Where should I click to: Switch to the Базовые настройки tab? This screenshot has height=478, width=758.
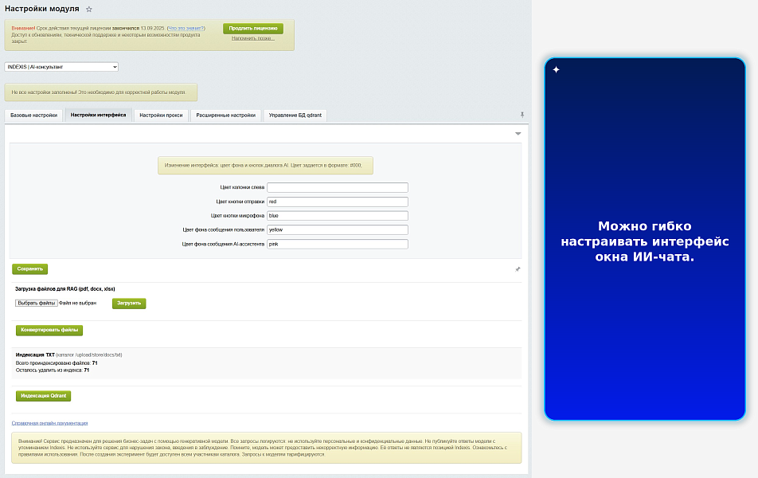coord(33,116)
